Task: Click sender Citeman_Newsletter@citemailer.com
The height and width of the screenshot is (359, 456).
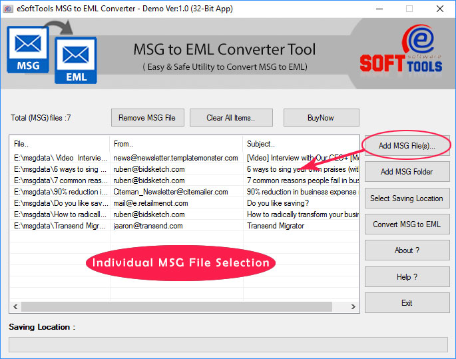Action: [x=170, y=192]
